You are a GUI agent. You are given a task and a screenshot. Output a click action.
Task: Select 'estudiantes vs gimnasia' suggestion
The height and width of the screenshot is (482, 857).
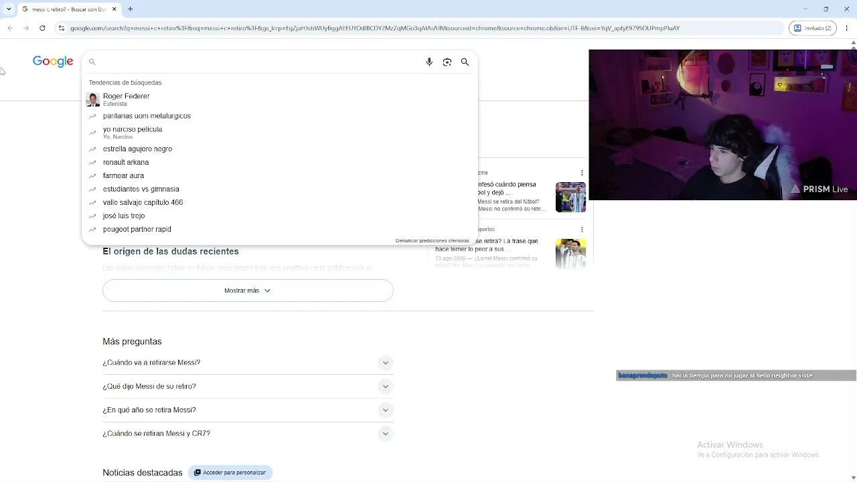pyautogui.click(x=280, y=189)
